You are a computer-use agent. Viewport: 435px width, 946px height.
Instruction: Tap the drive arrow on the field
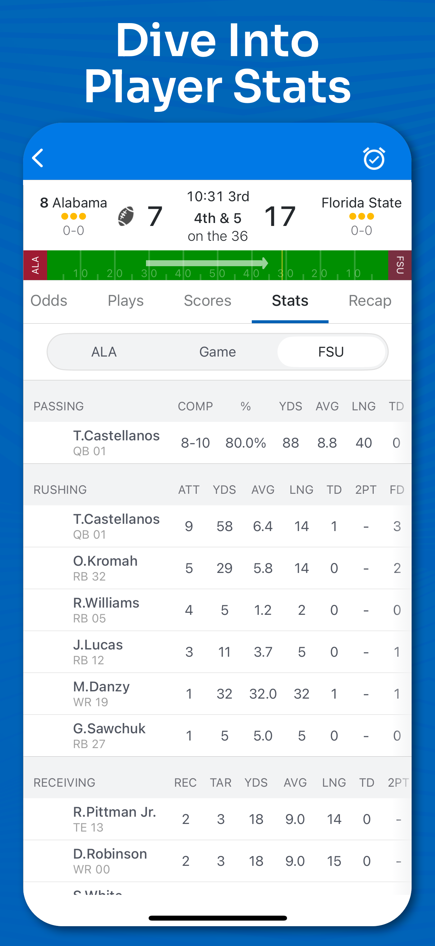[207, 263]
